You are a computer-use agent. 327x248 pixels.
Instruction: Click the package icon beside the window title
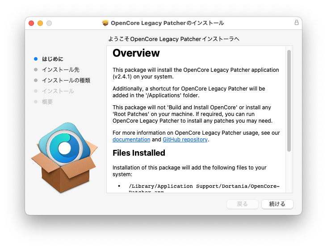click(105, 23)
